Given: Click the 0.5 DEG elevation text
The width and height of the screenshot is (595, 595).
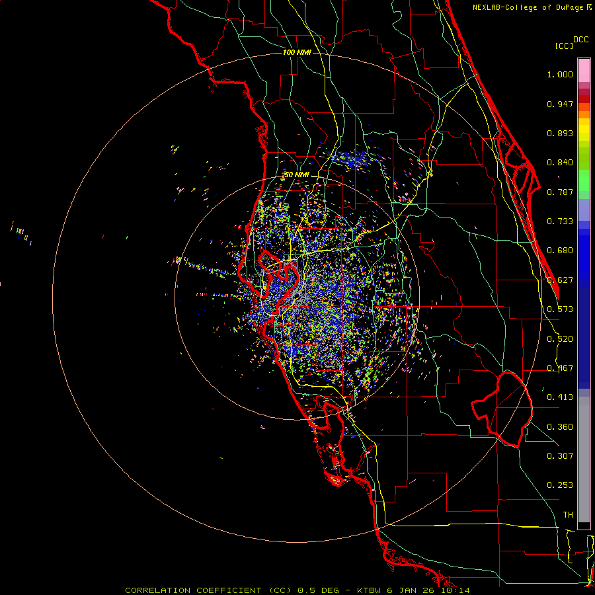Looking at the screenshot, I should coord(319,590).
